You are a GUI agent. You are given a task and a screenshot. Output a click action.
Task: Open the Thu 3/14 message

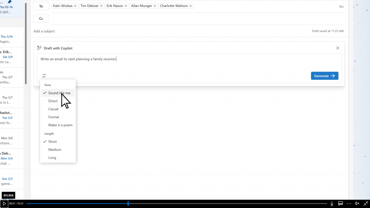[x=12, y=37]
